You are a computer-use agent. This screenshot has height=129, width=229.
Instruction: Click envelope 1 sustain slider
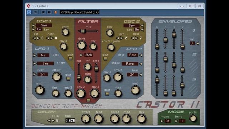174,39
